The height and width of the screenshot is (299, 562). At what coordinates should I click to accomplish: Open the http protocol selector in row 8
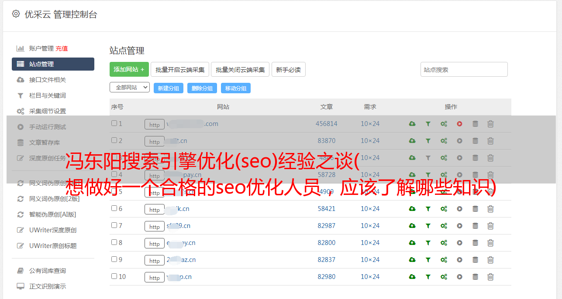(155, 243)
